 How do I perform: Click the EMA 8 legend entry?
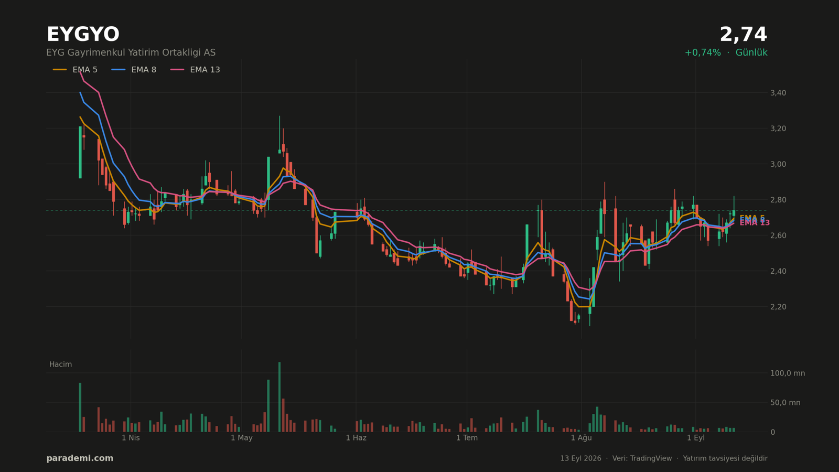(134, 70)
